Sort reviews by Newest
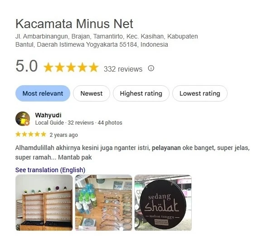Screen dimensions: 272x237 click(92, 93)
